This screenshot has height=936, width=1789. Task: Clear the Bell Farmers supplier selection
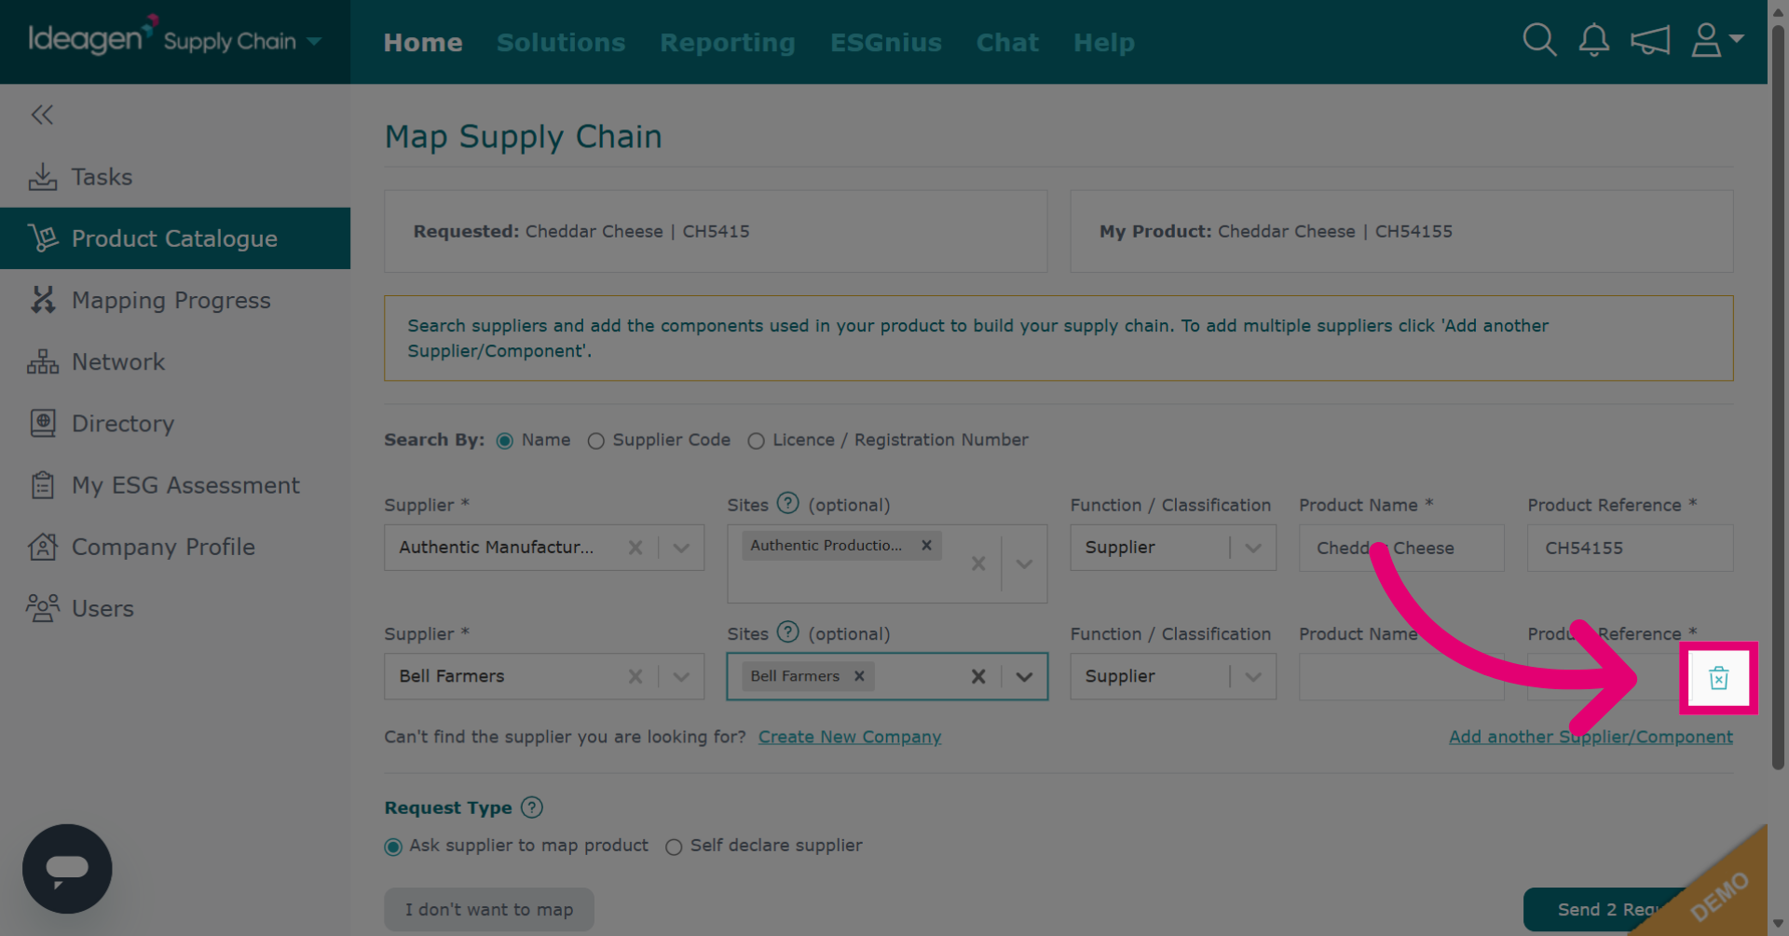tap(635, 676)
